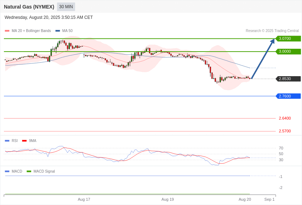The width and height of the screenshot is (302, 205).
Task: Click the 2.8530 current price tag
Action: tap(288, 79)
